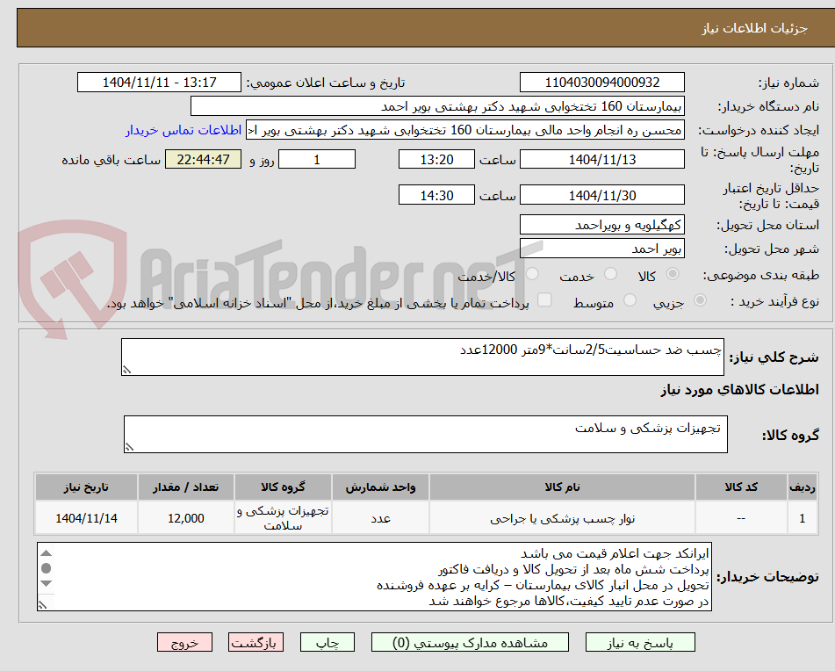Select the جزیی purchase type radio
Image resolution: width=835 pixels, height=671 pixels.
pos(701,300)
